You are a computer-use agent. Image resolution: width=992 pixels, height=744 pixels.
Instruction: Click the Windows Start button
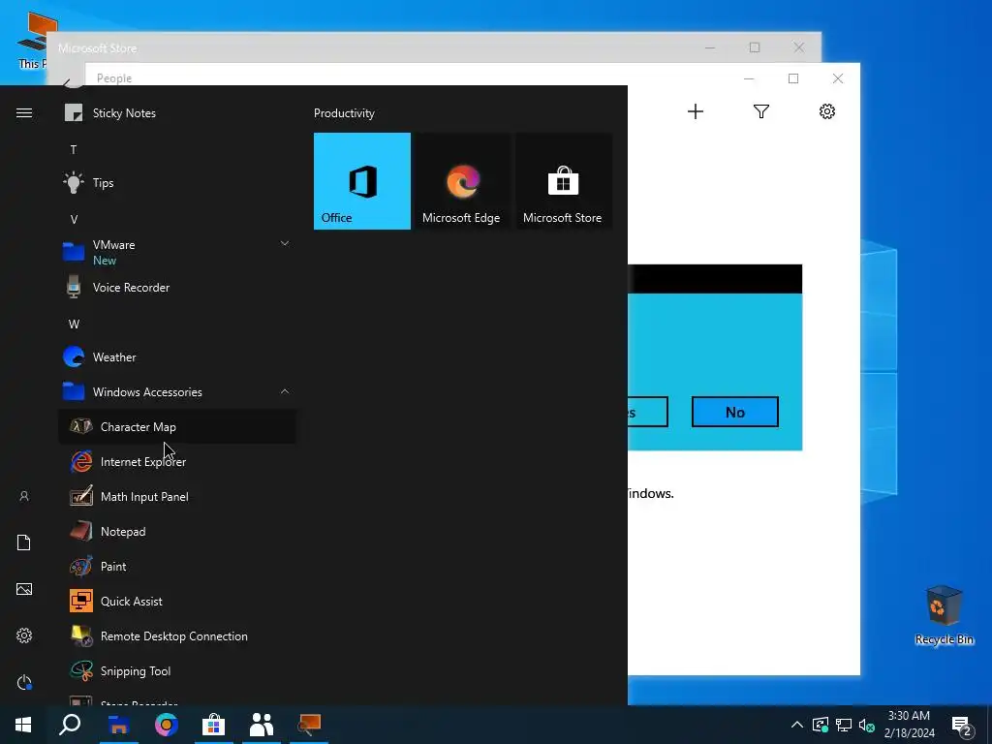(x=23, y=725)
